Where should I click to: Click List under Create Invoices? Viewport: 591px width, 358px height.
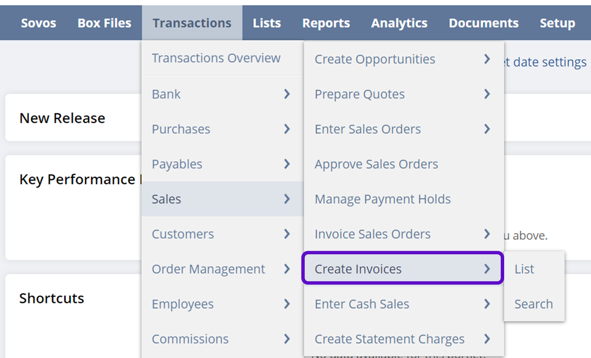524,269
